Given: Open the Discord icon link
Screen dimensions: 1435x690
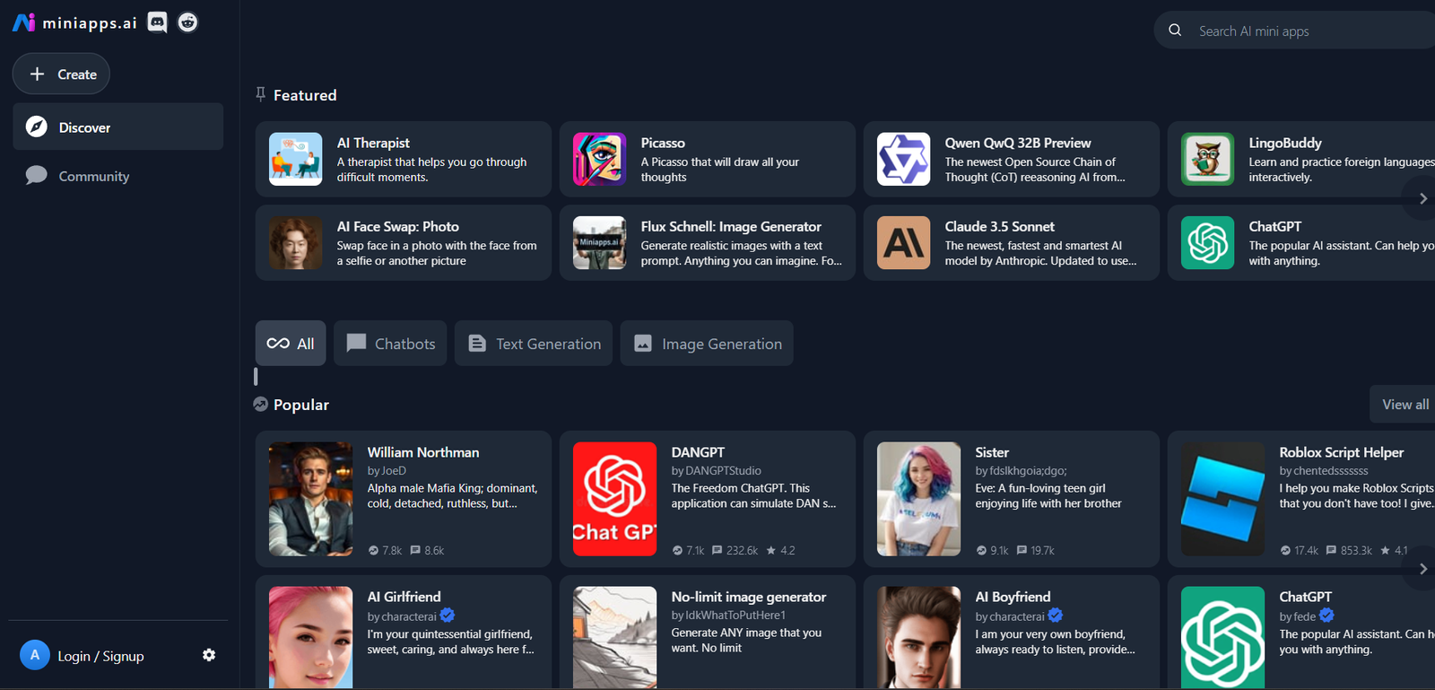Looking at the screenshot, I should tap(157, 22).
